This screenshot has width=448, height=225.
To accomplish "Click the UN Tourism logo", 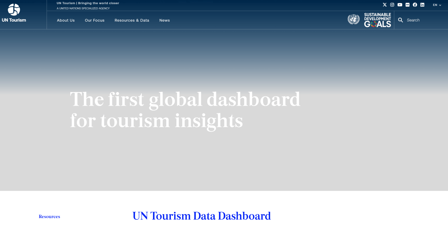I will point(14,13).
